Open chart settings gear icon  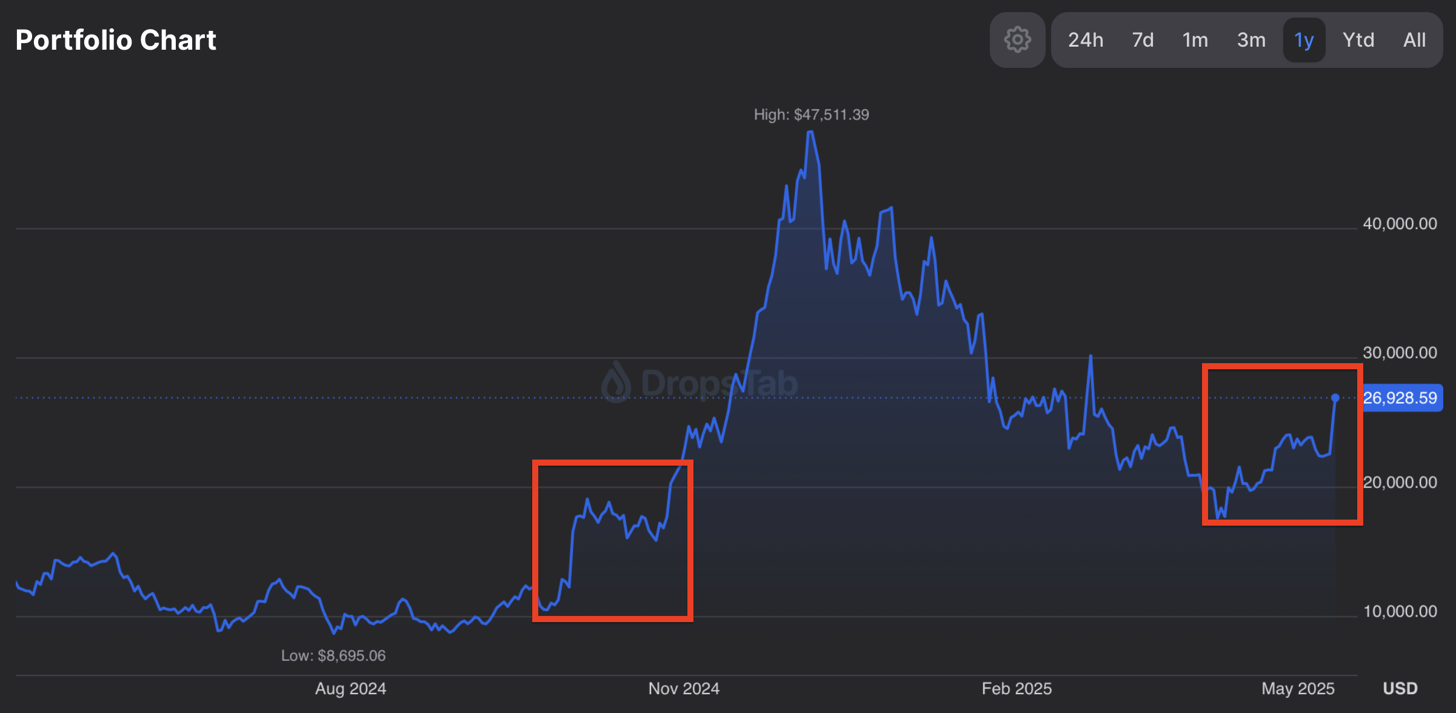[1017, 40]
